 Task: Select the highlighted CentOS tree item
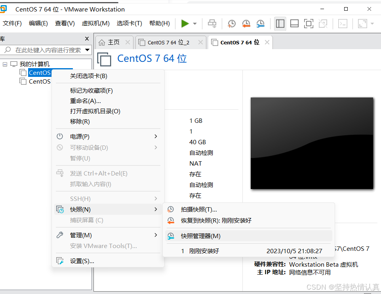tap(40, 73)
